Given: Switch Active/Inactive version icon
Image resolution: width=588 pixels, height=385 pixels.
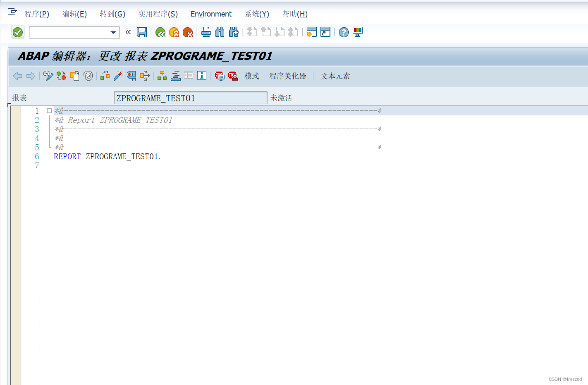Looking at the screenshot, I should 62,76.
